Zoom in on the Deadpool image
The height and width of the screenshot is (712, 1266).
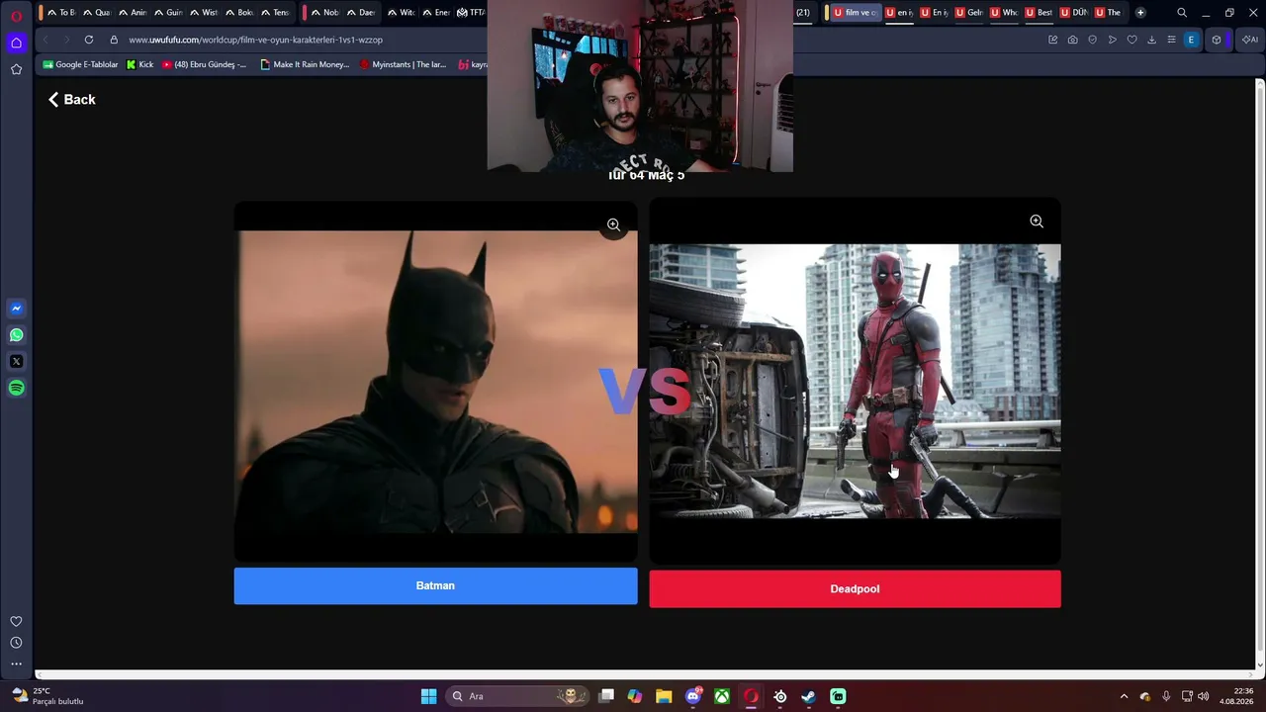pos(1037,222)
